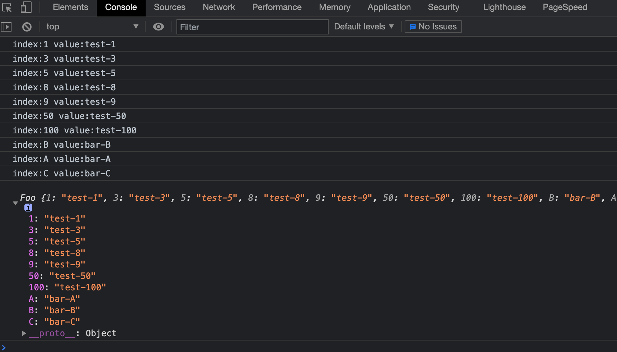This screenshot has height=352, width=617.
Task: Show the console sidebar icon
Action: tap(6, 27)
